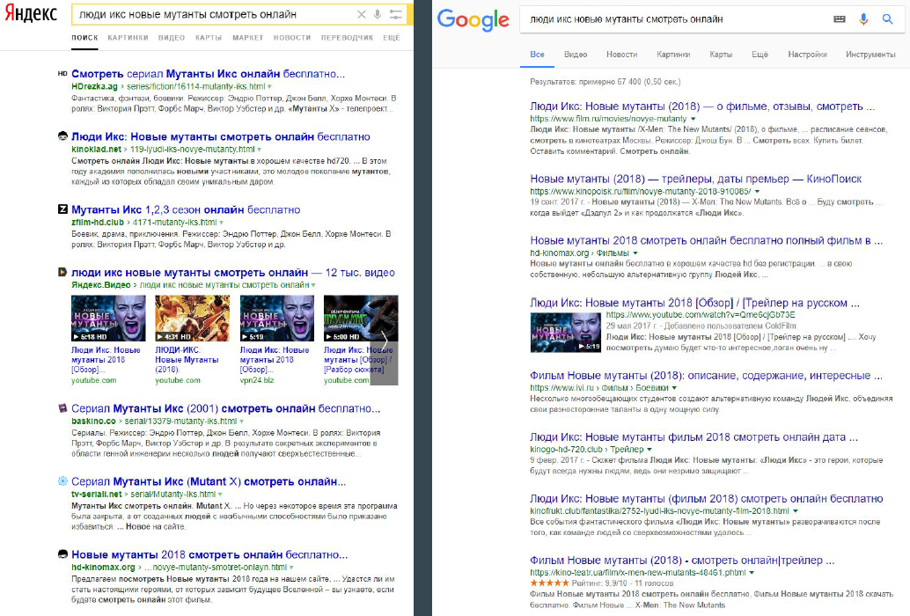Play the Google YouTube trailer thumbnail
This screenshot has height=616, width=910.
click(565, 332)
